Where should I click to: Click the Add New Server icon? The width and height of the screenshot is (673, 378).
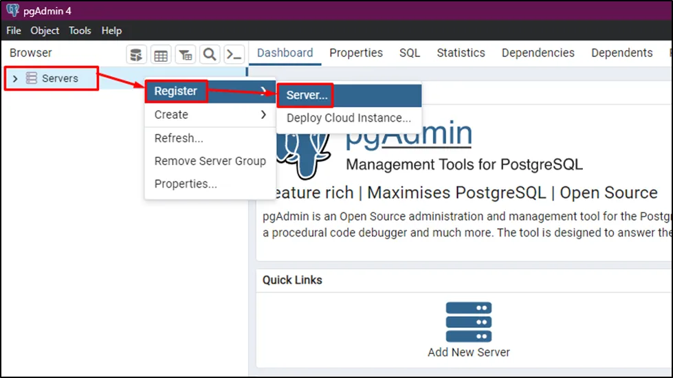pos(469,322)
